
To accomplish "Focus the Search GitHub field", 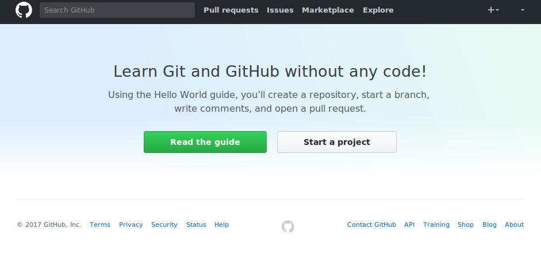I will click(117, 10).
